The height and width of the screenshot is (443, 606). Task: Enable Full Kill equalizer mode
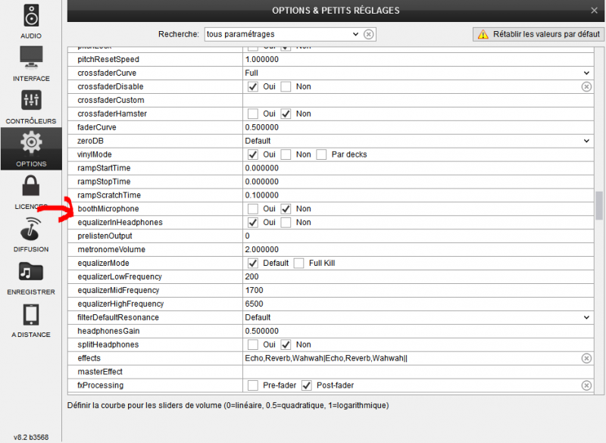tap(298, 264)
